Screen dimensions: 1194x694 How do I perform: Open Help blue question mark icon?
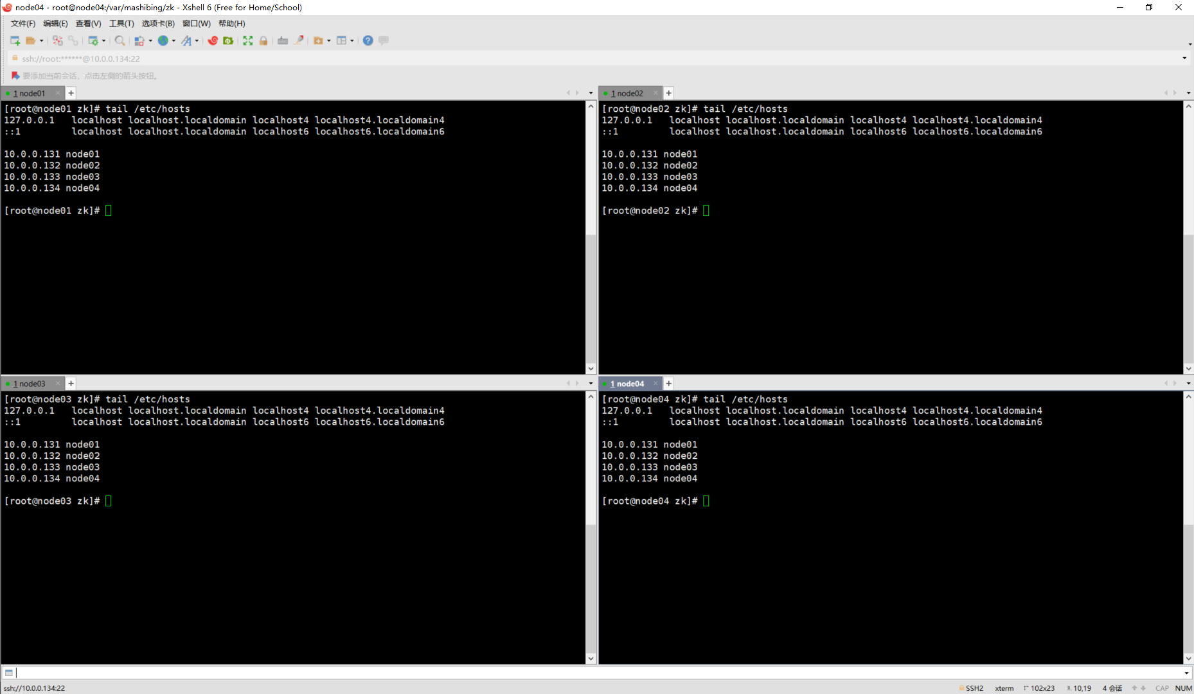(368, 40)
